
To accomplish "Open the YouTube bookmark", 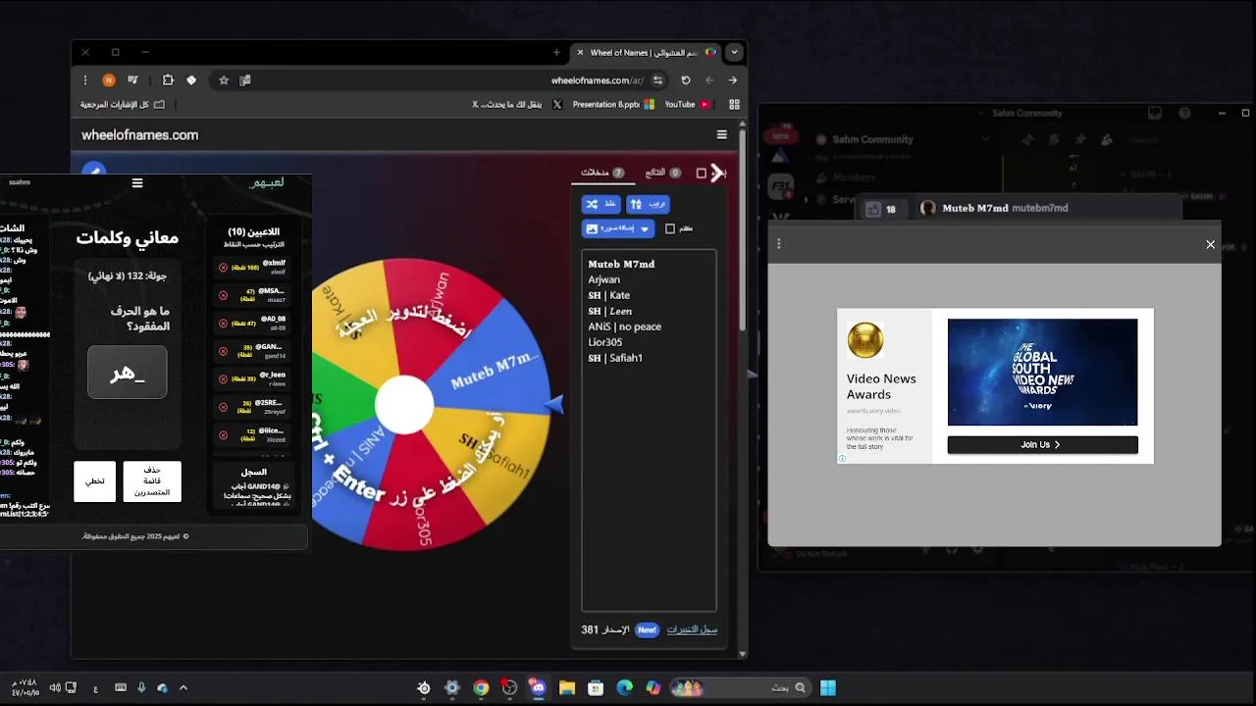I will click(688, 104).
